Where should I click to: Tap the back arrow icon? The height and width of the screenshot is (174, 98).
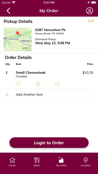click(x=8, y=11)
